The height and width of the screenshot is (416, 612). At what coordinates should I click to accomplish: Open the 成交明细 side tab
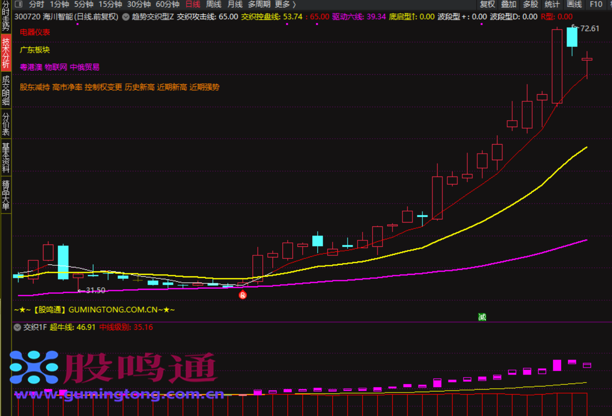point(6,90)
